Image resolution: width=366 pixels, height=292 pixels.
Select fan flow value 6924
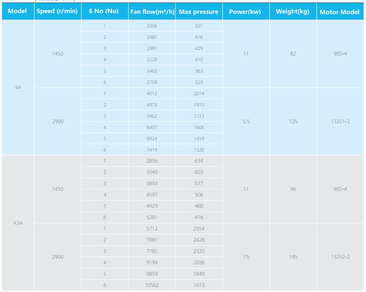tap(152, 139)
